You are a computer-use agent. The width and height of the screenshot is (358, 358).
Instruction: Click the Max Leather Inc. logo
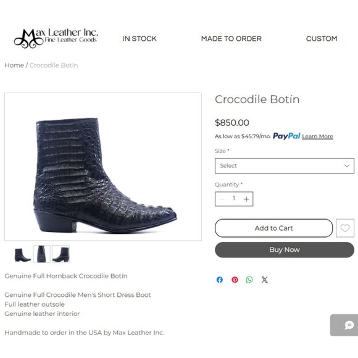click(x=56, y=38)
